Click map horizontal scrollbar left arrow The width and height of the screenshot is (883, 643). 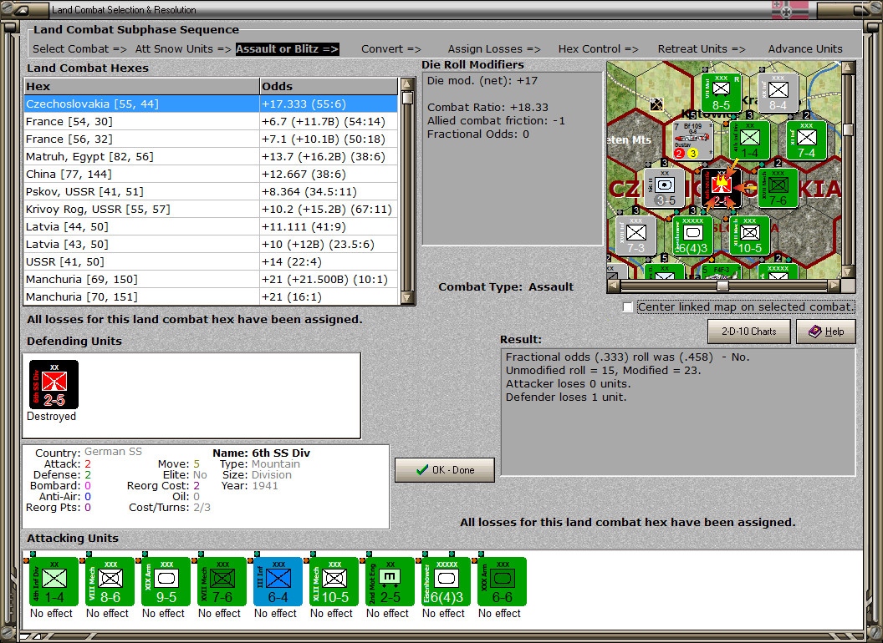[x=613, y=286]
